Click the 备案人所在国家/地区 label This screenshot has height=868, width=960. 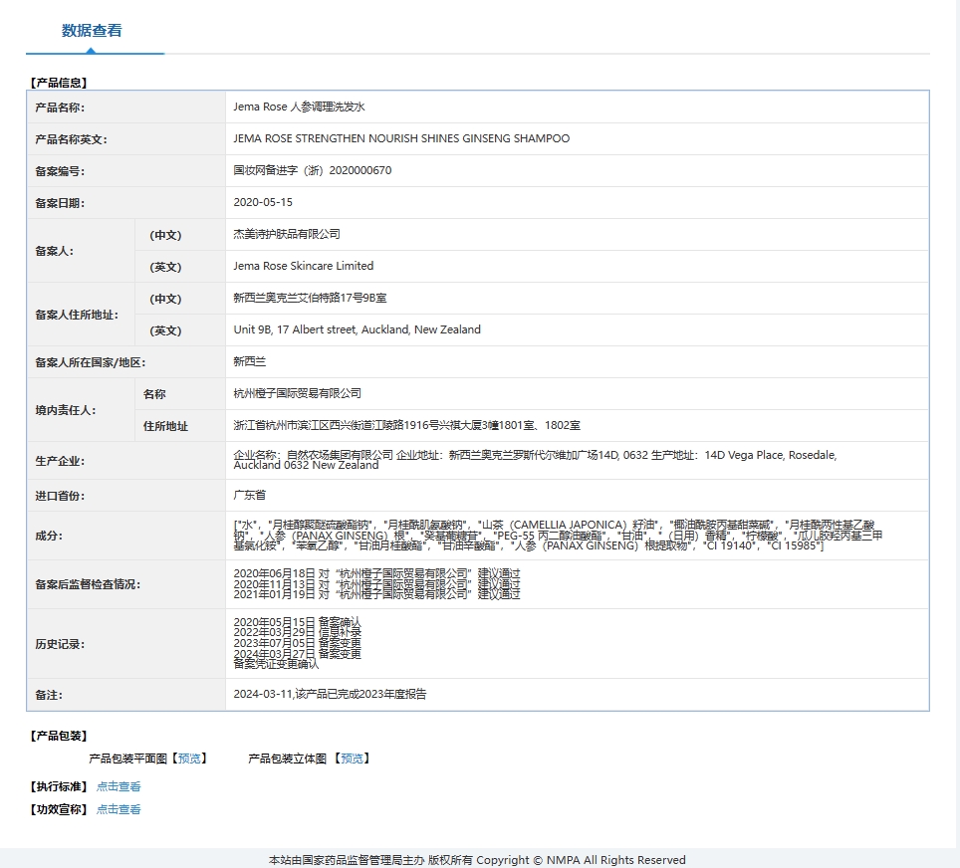tap(91, 361)
